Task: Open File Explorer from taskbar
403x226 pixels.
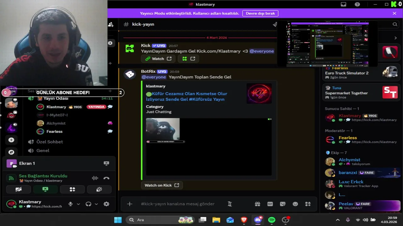Action: pos(216,220)
